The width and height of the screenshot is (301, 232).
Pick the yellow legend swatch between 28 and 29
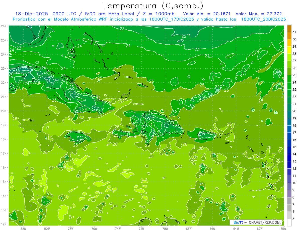pyautogui.click(x=289, y=50)
